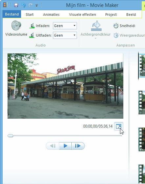Click the Snelheid stopwatch icon
Screen dimensions: 145x184
click(x=116, y=26)
